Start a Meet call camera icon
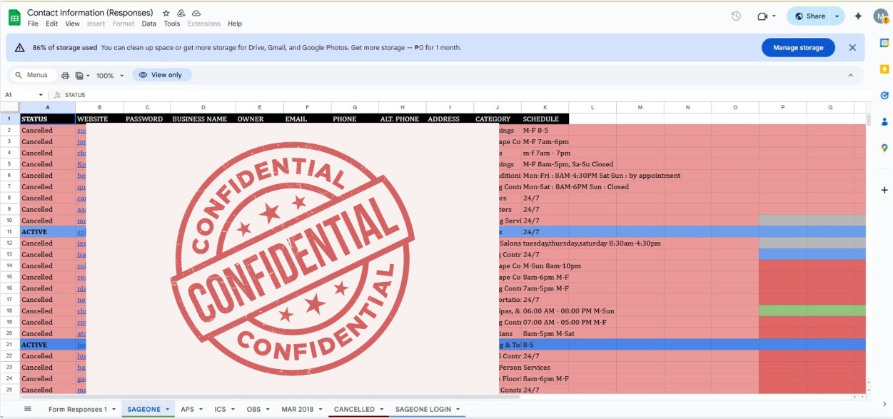 tap(762, 16)
